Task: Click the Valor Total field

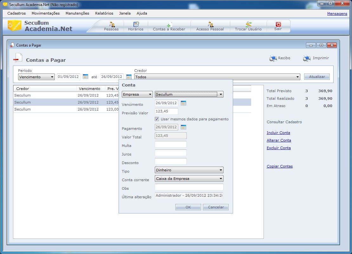Action: coord(171,136)
